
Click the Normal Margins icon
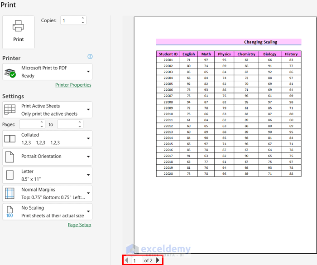[x=10, y=193]
